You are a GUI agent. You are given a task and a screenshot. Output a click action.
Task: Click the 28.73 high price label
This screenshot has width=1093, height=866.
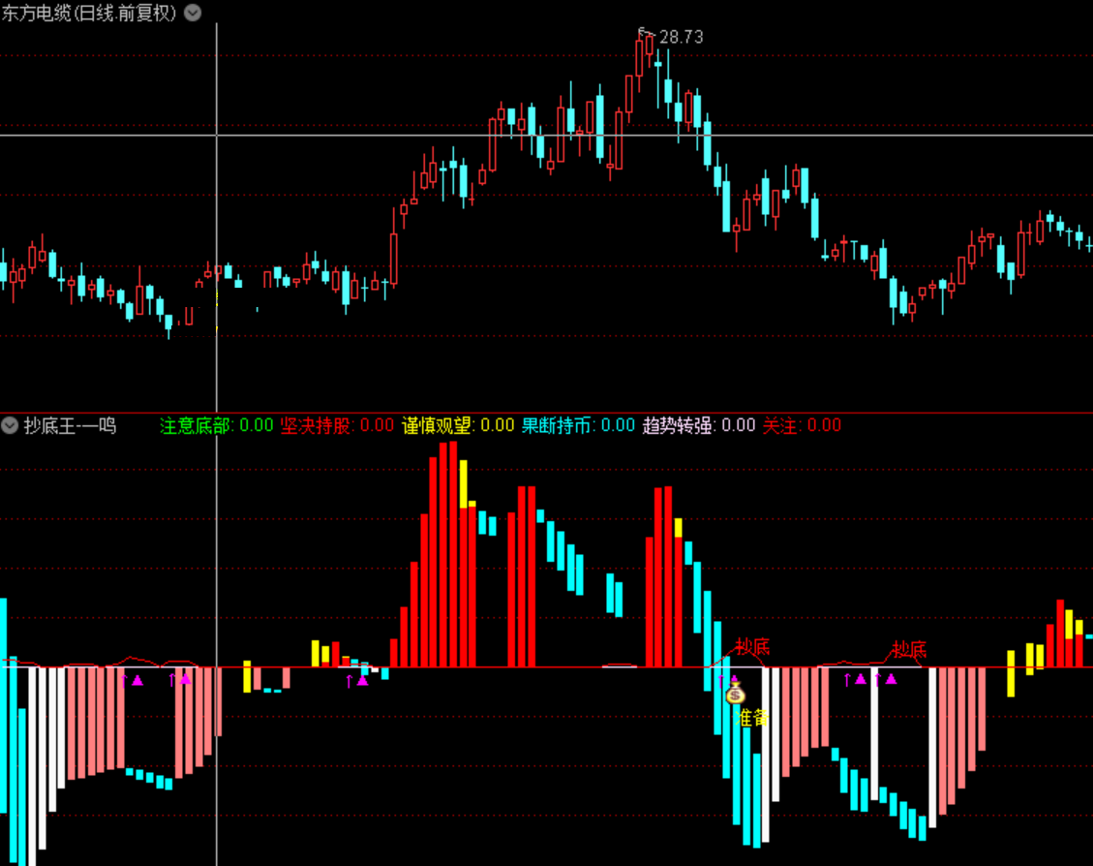[x=681, y=37]
